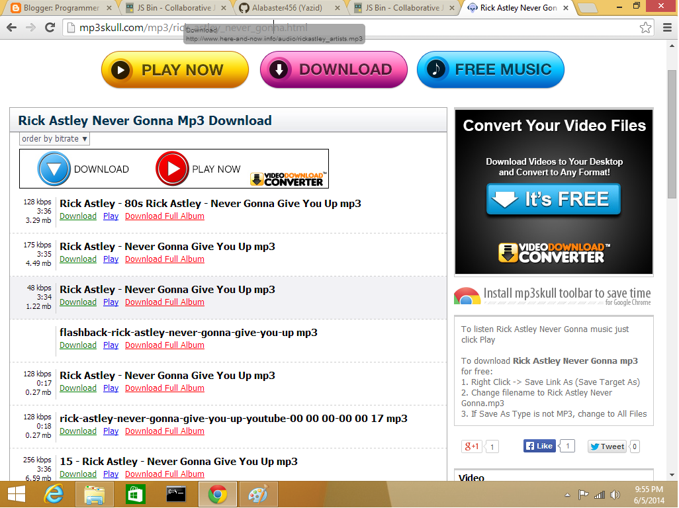Click the orange PLAY NOW banner button
This screenshot has width=679, height=508.
pyautogui.click(x=175, y=69)
